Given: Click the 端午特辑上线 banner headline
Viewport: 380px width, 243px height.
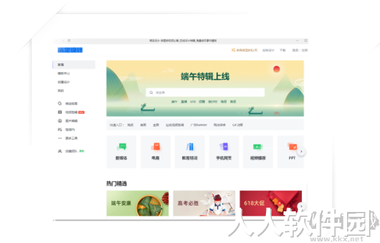Looking at the screenshot, I should point(205,77).
